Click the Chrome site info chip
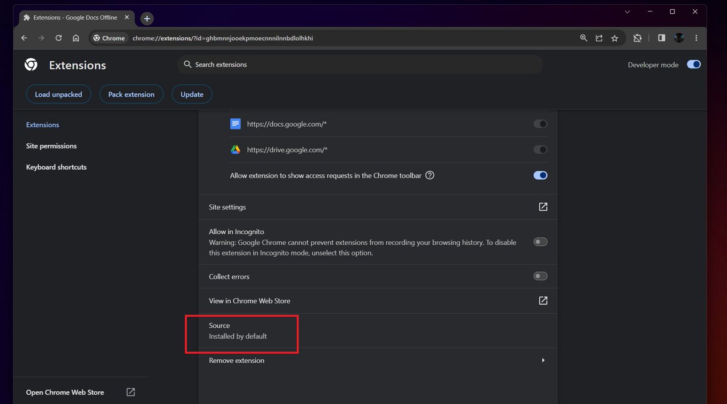This screenshot has height=404, width=727. [109, 38]
